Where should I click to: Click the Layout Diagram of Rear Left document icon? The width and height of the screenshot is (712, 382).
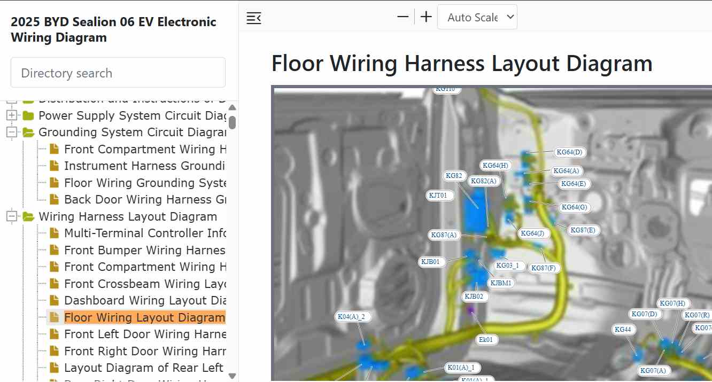[x=54, y=368]
